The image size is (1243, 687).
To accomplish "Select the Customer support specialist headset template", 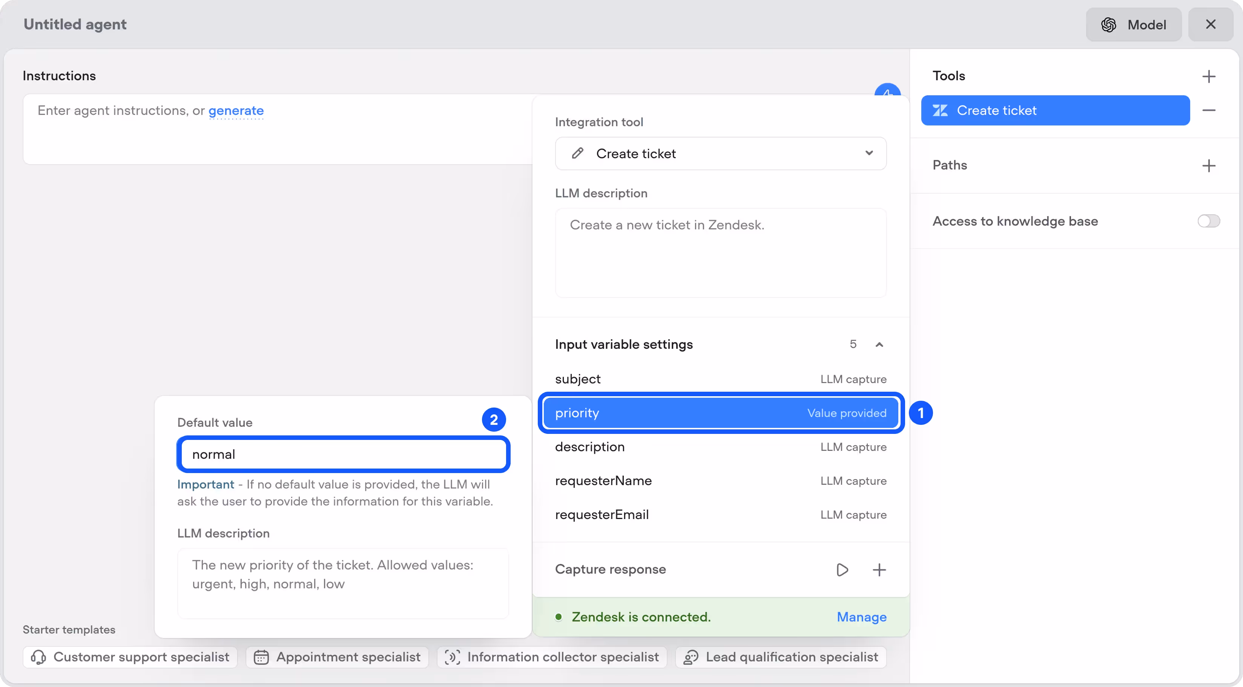I will [130, 656].
